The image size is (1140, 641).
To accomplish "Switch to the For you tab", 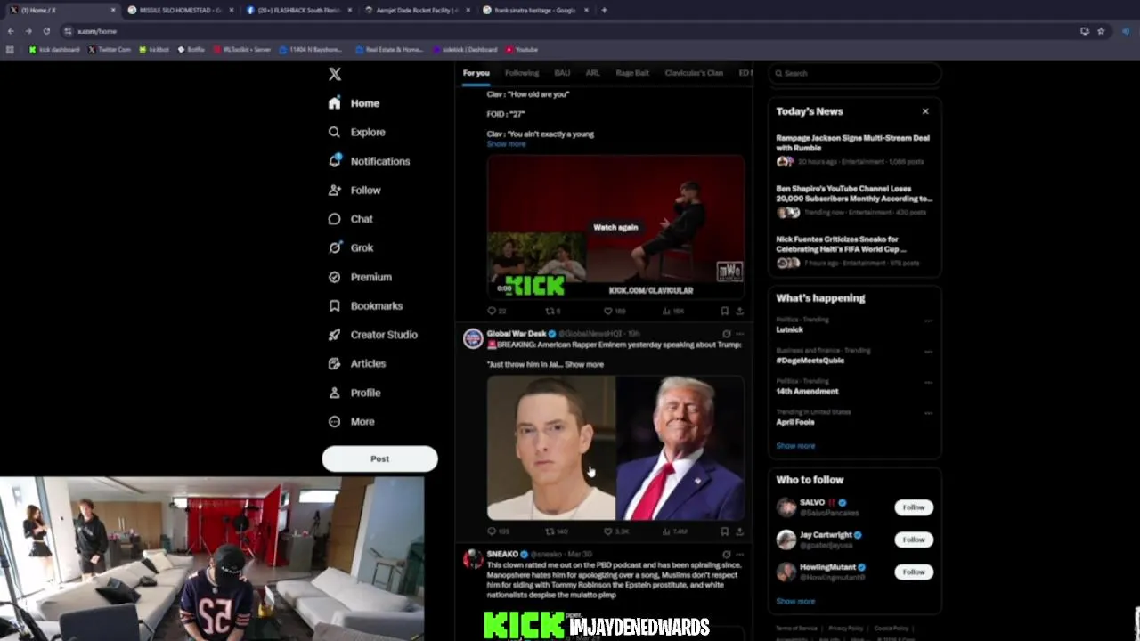I will click(476, 73).
